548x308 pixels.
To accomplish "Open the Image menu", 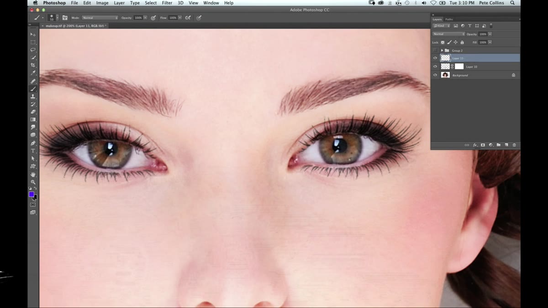I will point(102,3).
